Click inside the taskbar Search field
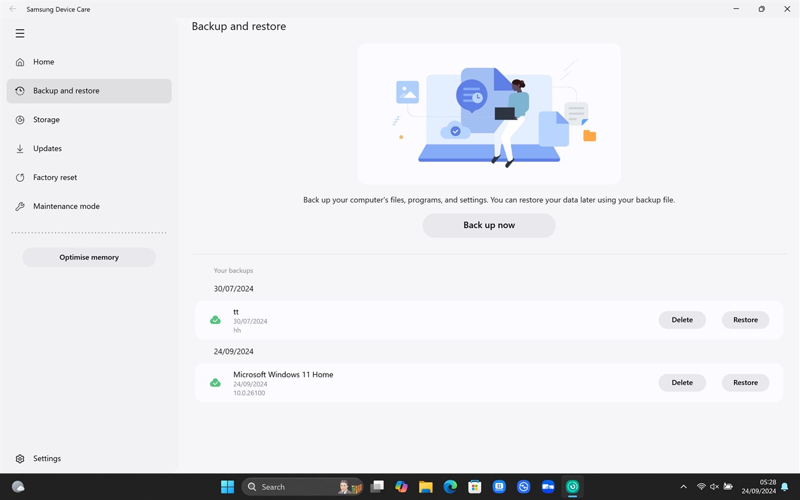800x500 pixels. pos(292,486)
